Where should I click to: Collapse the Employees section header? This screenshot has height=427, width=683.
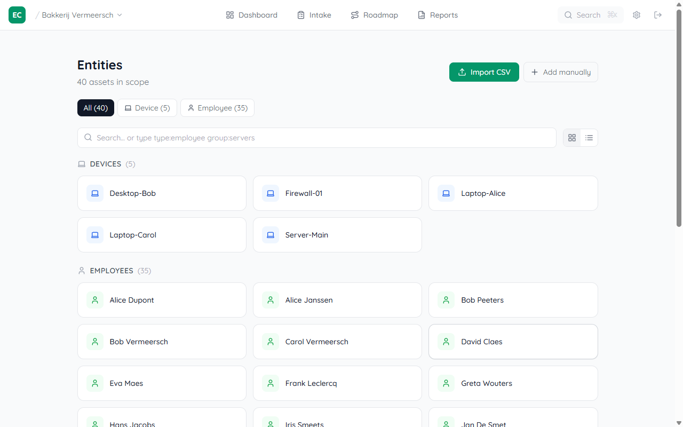click(x=111, y=271)
